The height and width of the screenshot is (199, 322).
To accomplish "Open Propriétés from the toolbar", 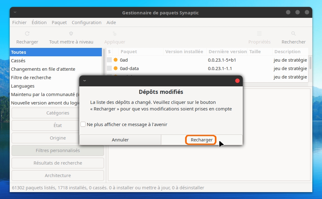I will coord(259,33).
